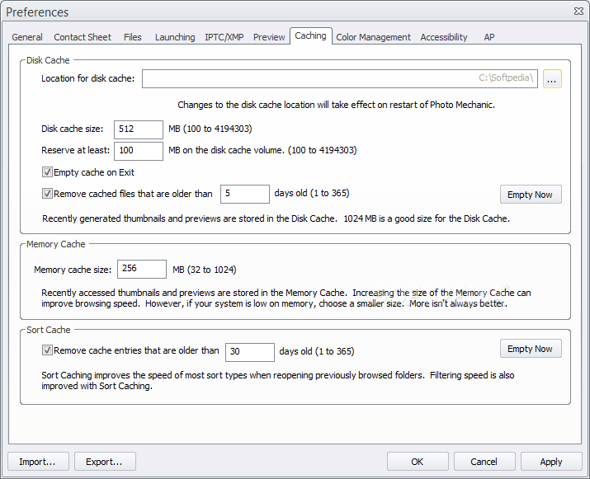The width and height of the screenshot is (590, 479).
Task: Open the IPTC/XMP tab
Action: (x=224, y=37)
